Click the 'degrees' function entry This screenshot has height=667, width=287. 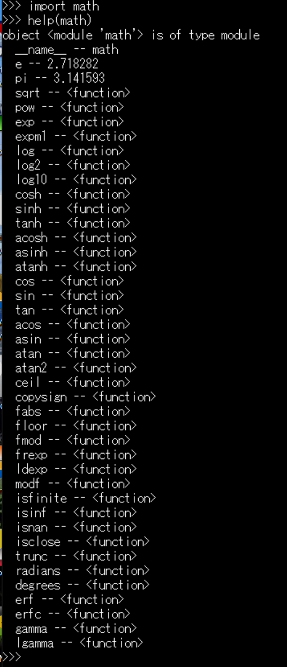coord(82,586)
